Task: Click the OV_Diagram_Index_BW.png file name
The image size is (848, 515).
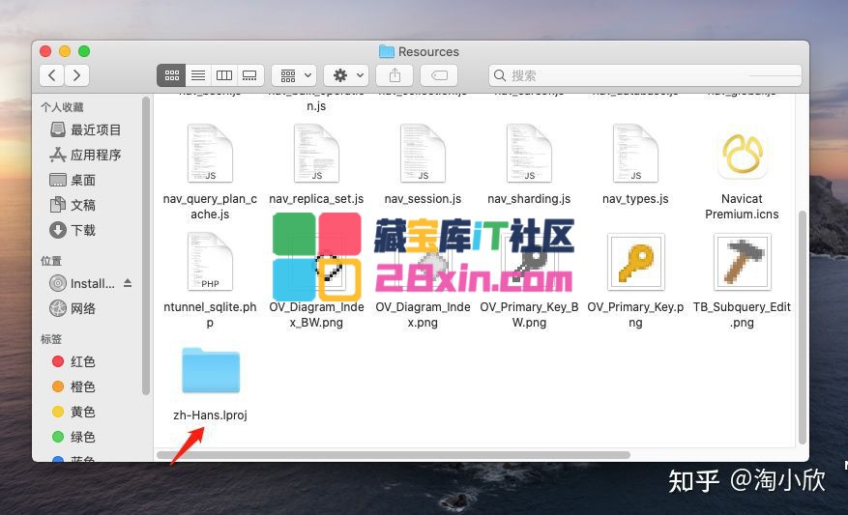Action: 316,315
